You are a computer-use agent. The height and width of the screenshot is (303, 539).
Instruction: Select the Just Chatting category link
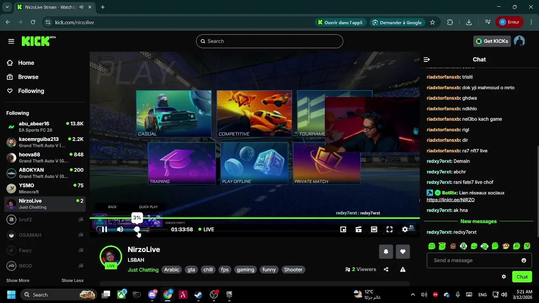(143, 270)
